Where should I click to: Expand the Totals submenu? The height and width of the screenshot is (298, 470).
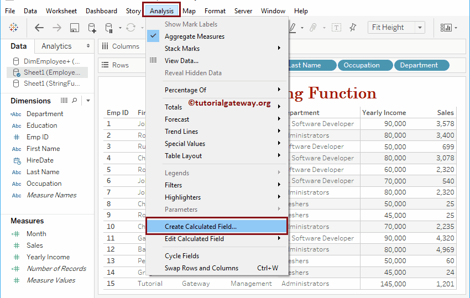click(279, 106)
